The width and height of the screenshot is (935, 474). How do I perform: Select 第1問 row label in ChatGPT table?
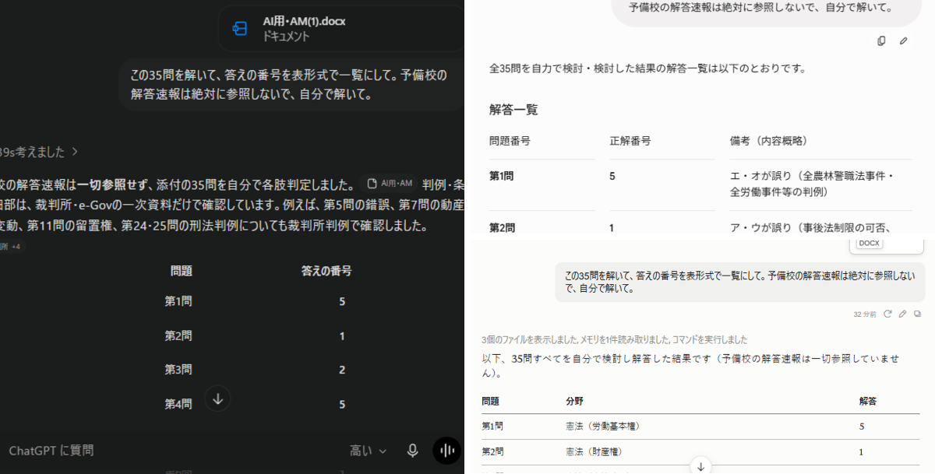[178, 301]
